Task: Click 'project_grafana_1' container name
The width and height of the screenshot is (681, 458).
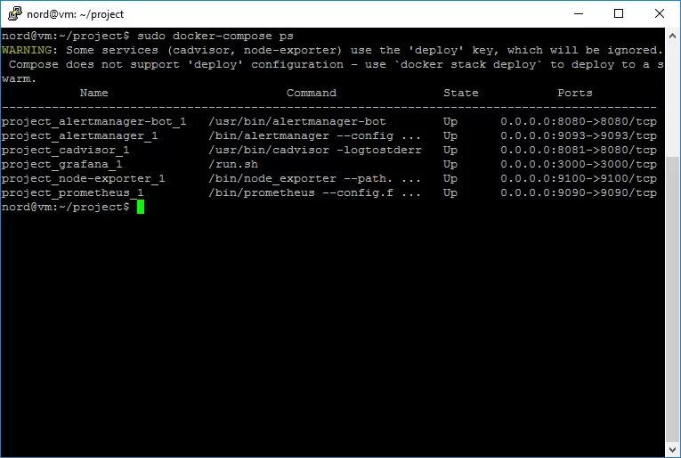Action: click(x=61, y=165)
